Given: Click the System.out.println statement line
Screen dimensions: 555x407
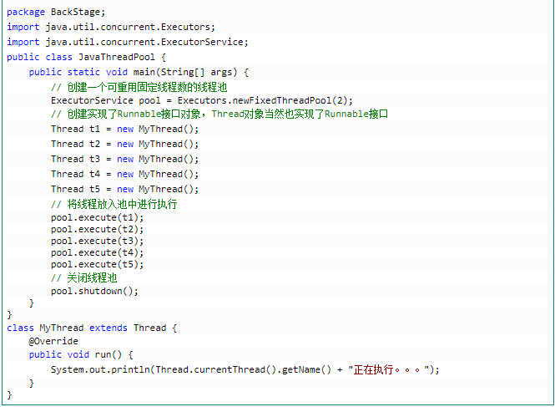Looking at the screenshot, I should coord(245,369).
